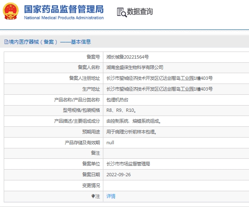This screenshot has height=207, width=249.
Task: Open the 数据查询 search icon
Action: pyautogui.click(x=122, y=12)
